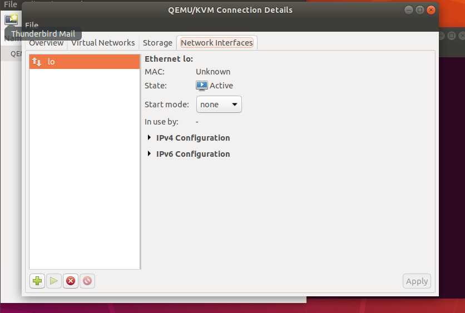Click the 'Unknown' MAC value
Image resolution: width=465 pixels, height=313 pixels.
(x=213, y=72)
